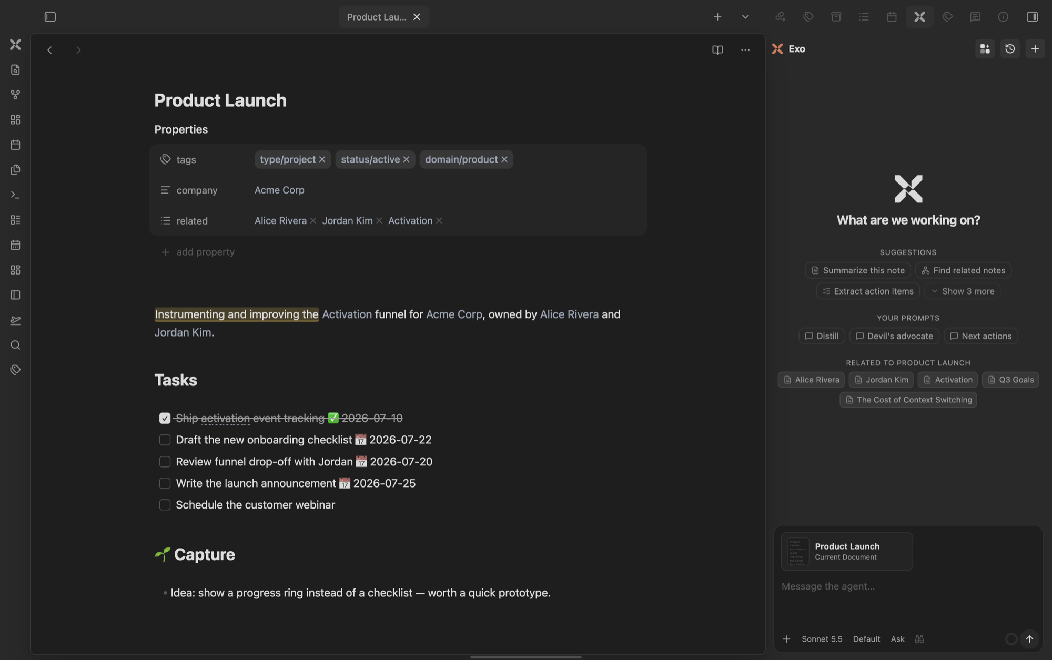1052x660 pixels.
Task: Close the Product Launch tab
Action: pyautogui.click(x=417, y=17)
